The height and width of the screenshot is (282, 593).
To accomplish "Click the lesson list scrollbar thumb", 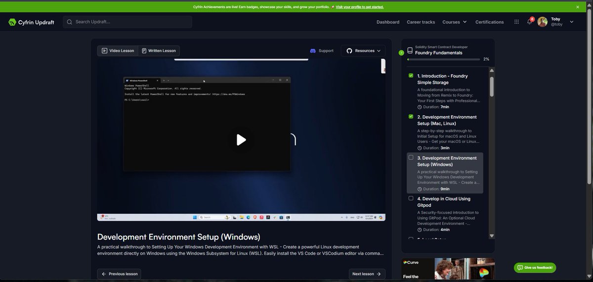I will pos(492,86).
